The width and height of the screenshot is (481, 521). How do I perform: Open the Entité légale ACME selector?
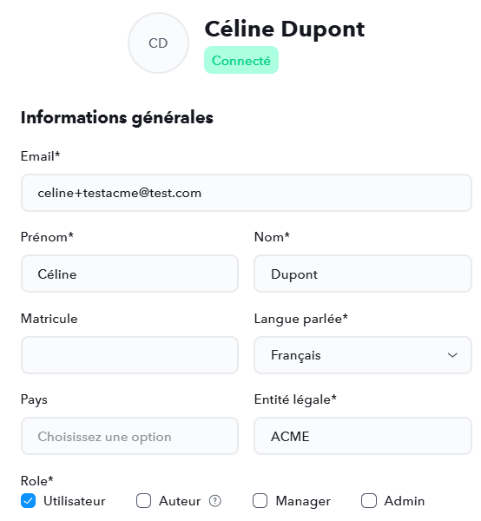pos(363,436)
